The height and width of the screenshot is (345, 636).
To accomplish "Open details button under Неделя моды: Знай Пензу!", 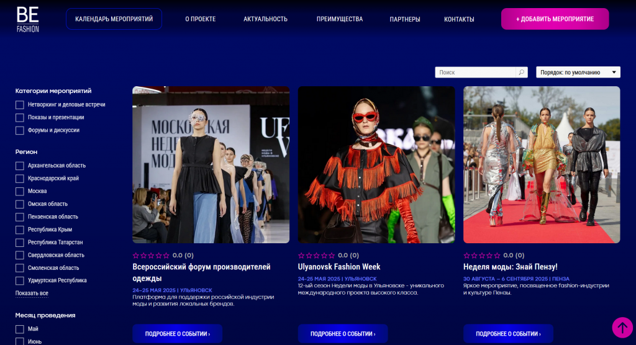I will click(508, 334).
